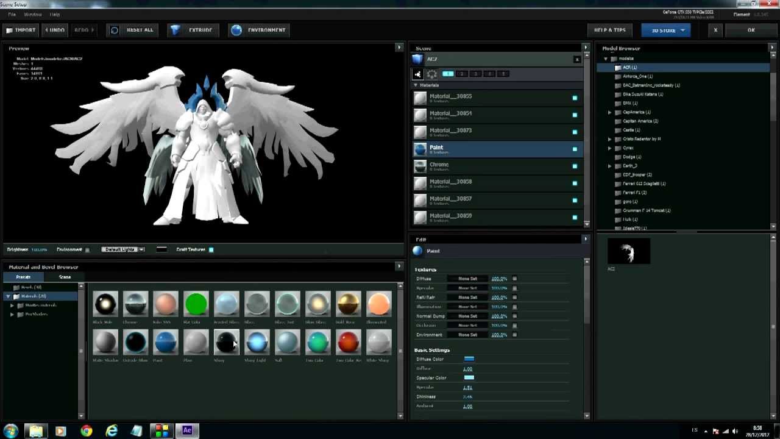Collapse the Materials folder in presets tree
Viewport: 780px width, 439px height.
tap(8, 296)
